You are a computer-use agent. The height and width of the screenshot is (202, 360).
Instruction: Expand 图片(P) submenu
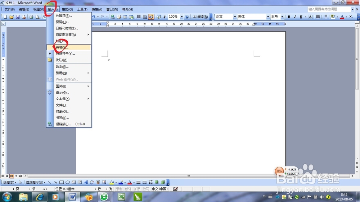69,86
